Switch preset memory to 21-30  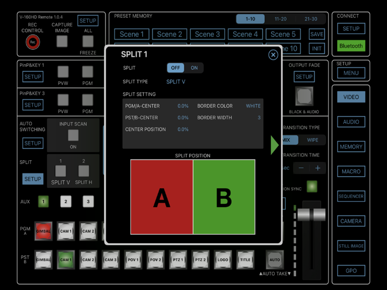(311, 19)
